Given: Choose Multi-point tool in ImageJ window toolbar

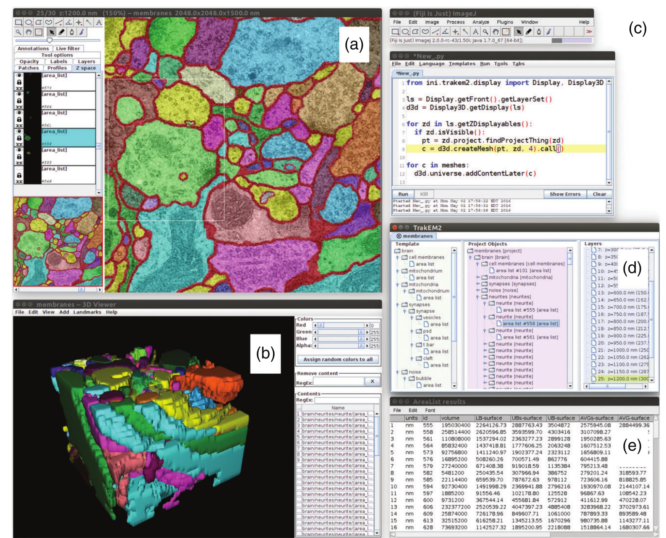Looking at the screenshot, I should tap(455, 32).
